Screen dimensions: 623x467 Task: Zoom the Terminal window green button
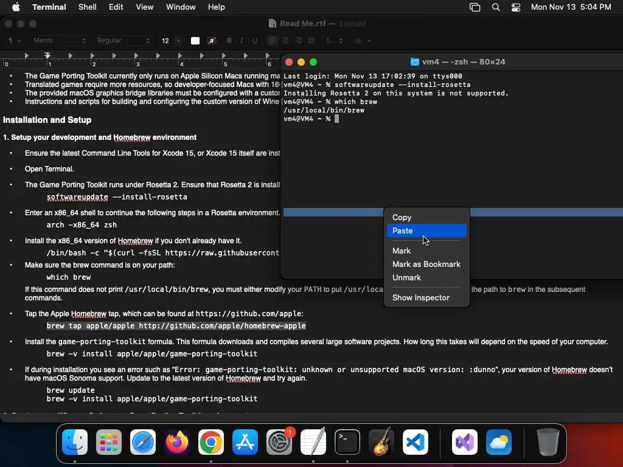coord(313,62)
